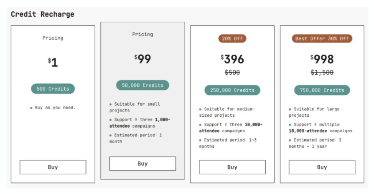The height and width of the screenshot is (194, 374).
Task: Click the struck-through $1,500 price
Action: [x=322, y=72]
